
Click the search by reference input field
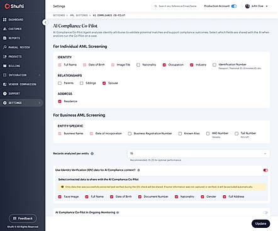[175, 6]
